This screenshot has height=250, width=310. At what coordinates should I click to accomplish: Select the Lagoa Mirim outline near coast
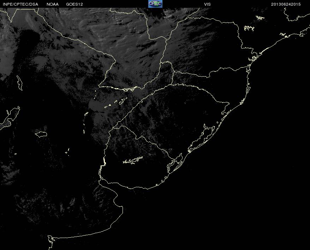pos(174,164)
